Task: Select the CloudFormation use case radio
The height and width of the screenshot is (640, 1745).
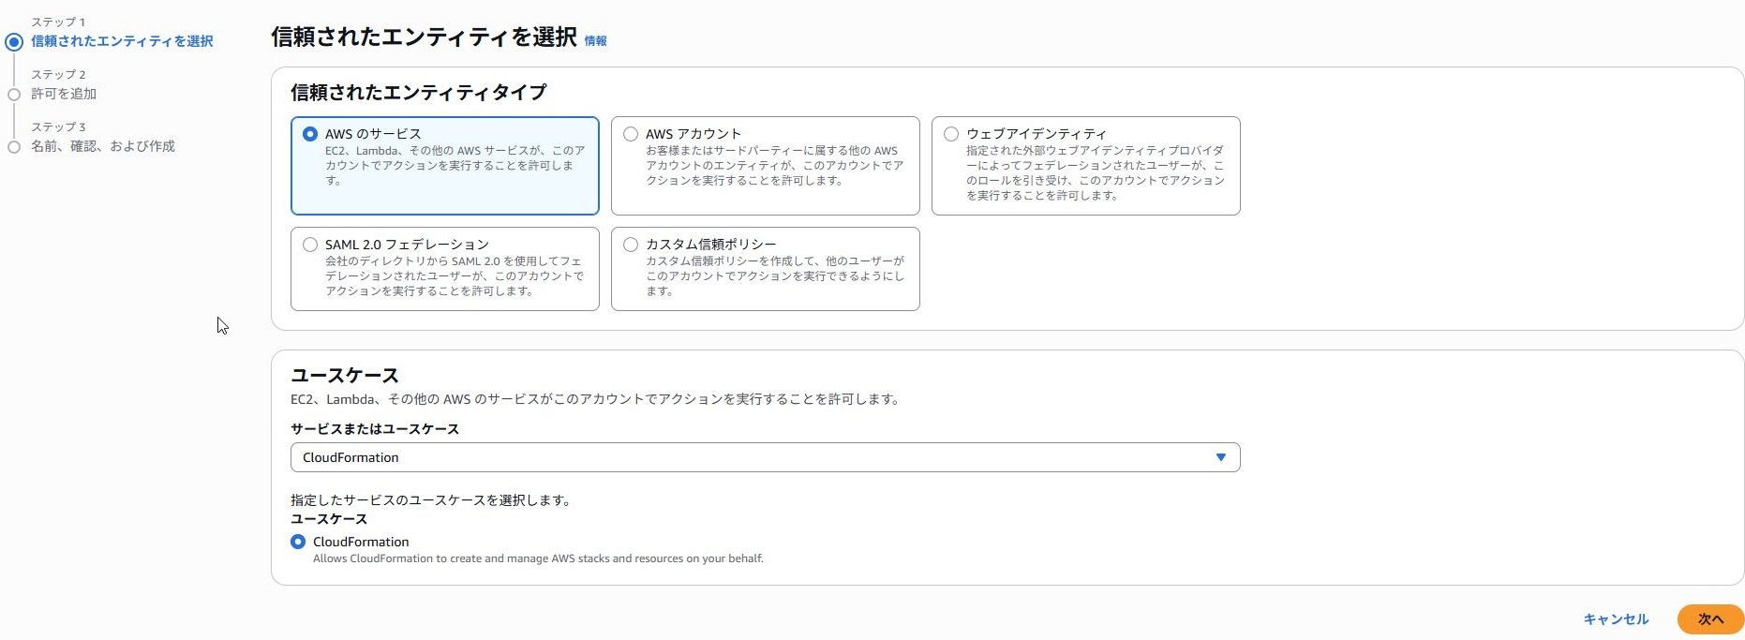Action: [x=298, y=542]
